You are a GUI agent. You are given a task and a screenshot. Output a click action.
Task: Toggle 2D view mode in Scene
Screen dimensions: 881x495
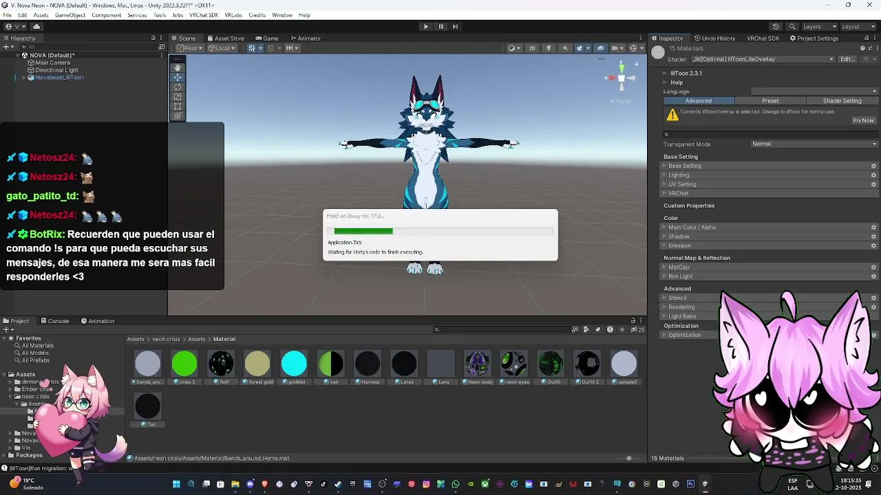coord(531,48)
